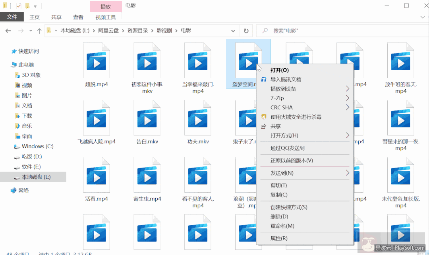Expand the address bar dropdown arrow
This screenshot has height=255, width=429.
tap(233, 30)
